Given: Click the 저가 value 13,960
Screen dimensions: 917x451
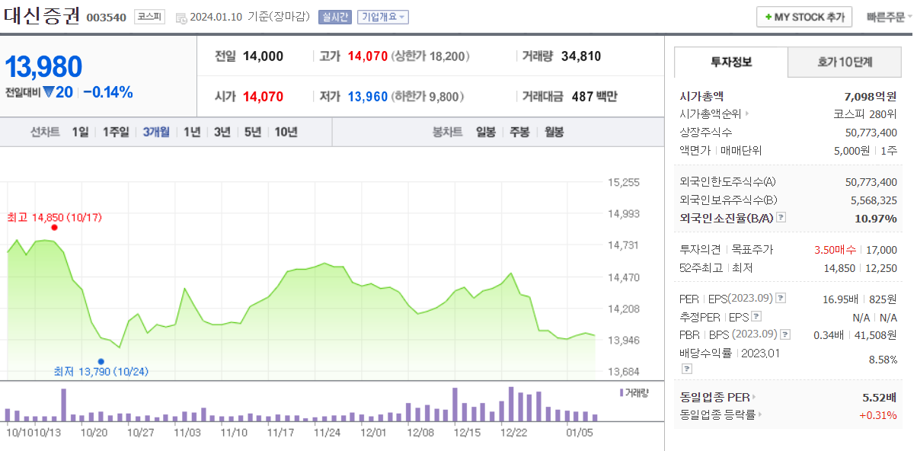Looking at the screenshot, I should click(368, 97).
